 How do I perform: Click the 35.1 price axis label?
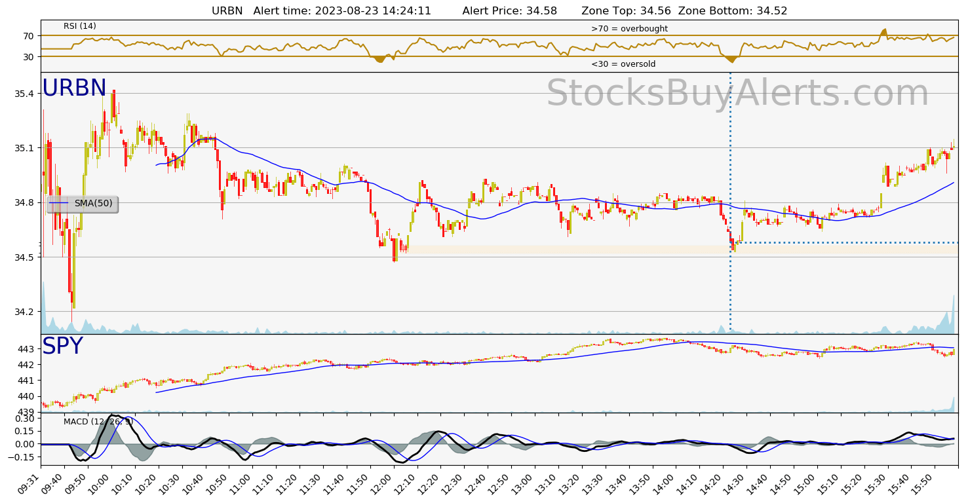tap(23, 148)
